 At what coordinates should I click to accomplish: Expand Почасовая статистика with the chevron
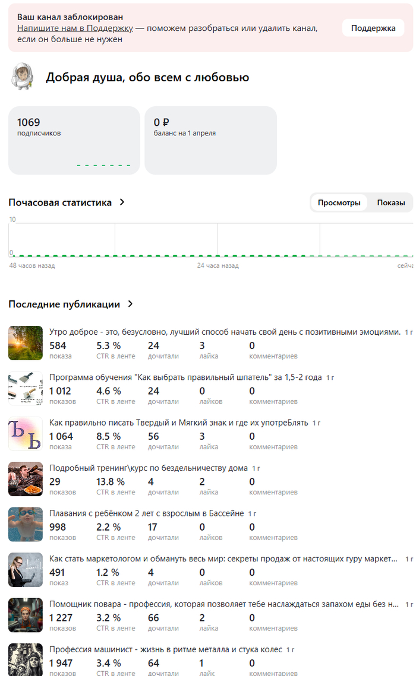122,202
